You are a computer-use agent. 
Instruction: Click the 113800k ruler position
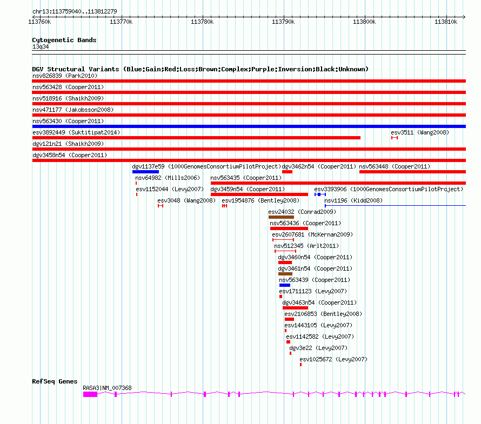pos(364,22)
